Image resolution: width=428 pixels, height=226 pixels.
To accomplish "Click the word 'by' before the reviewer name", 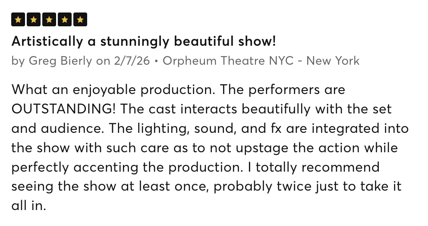I will pos(18,61).
